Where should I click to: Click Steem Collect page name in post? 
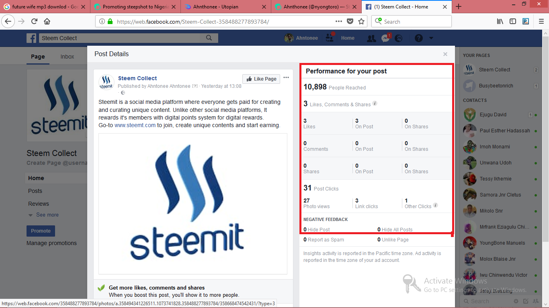pyautogui.click(x=137, y=78)
